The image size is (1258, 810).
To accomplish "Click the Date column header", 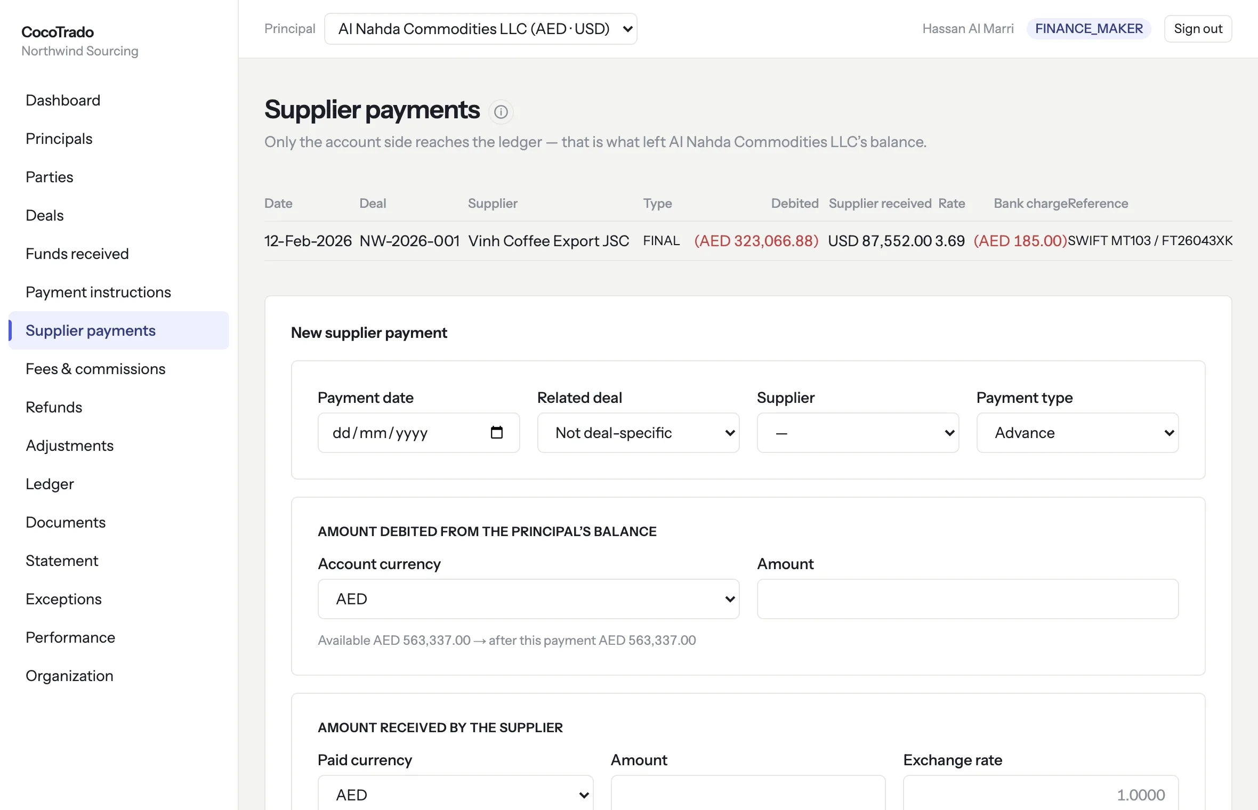I will [x=278, y=204].
